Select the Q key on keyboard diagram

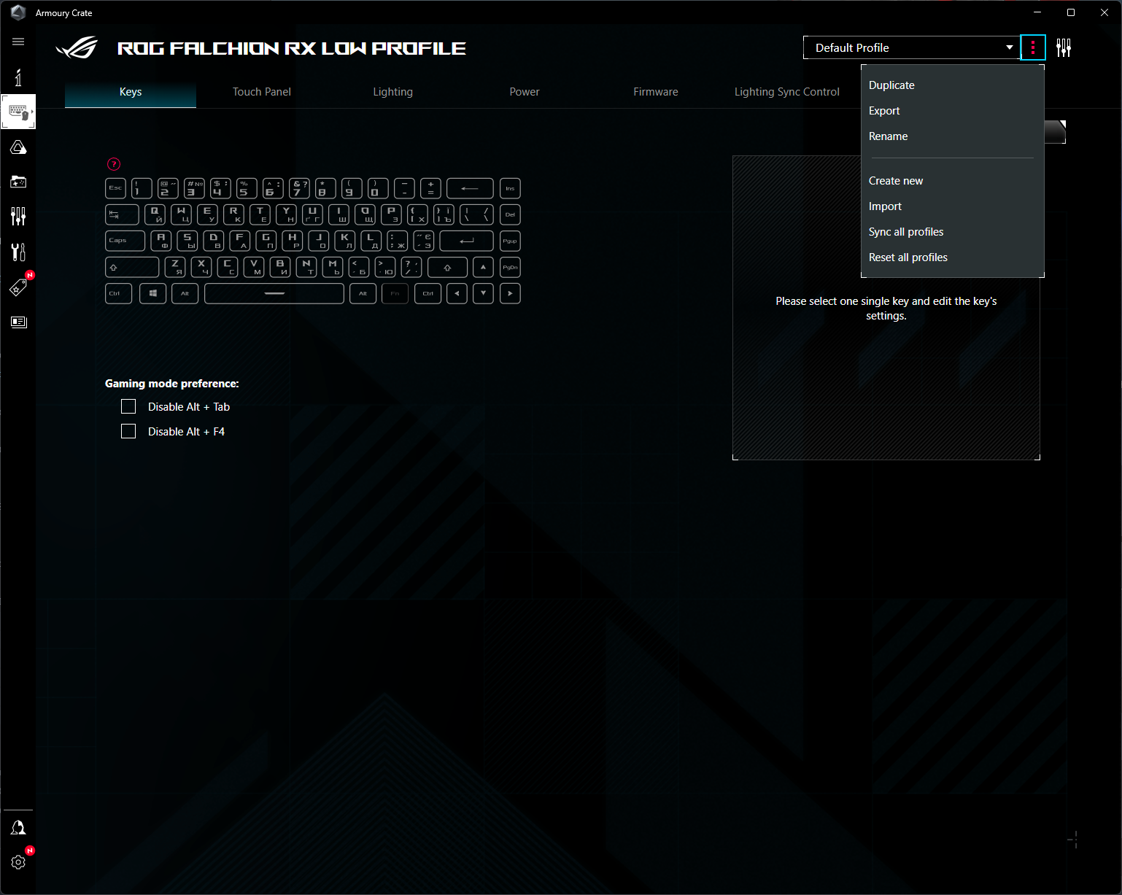155,214
